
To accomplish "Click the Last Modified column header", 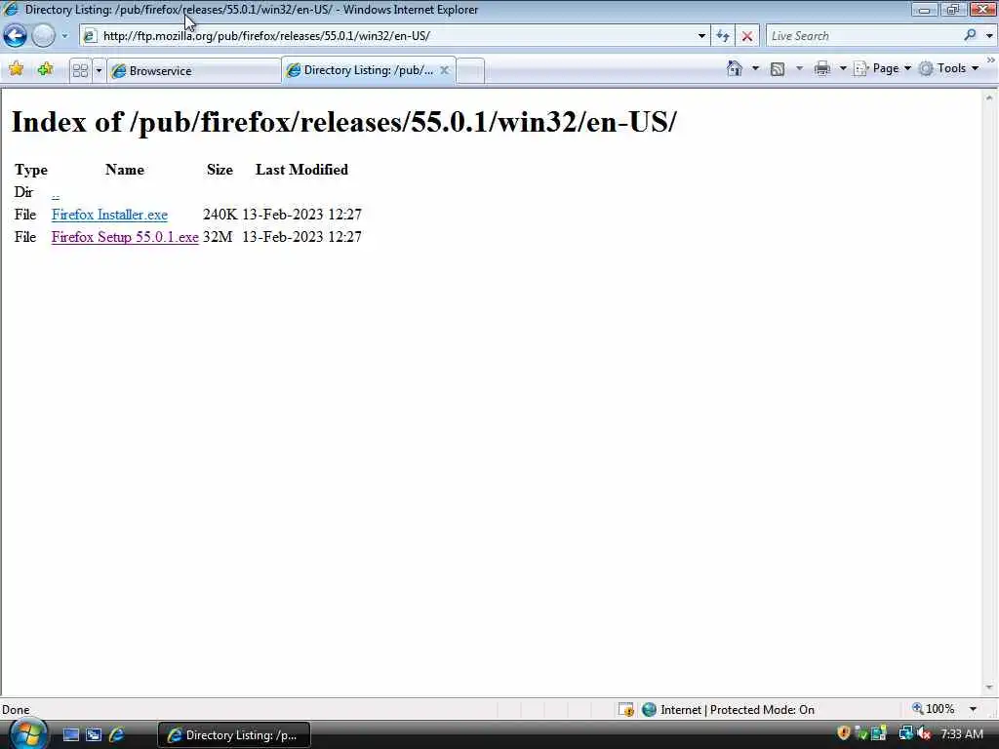I will tap(302, 170).
